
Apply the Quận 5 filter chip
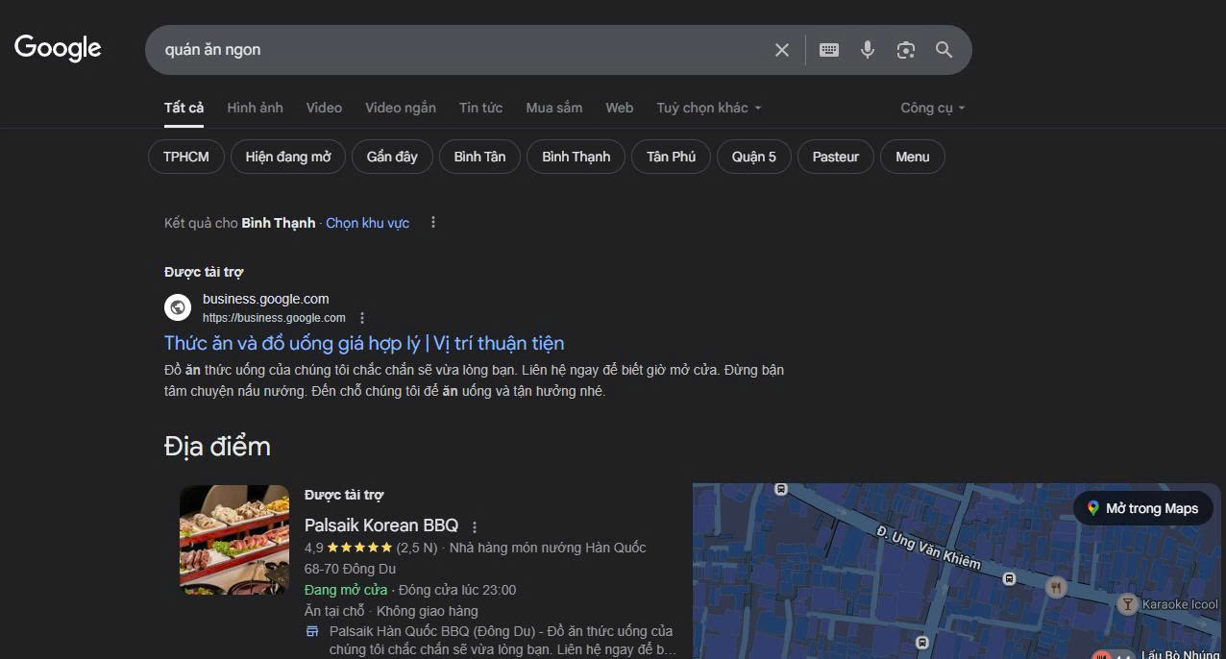(753, 157)
